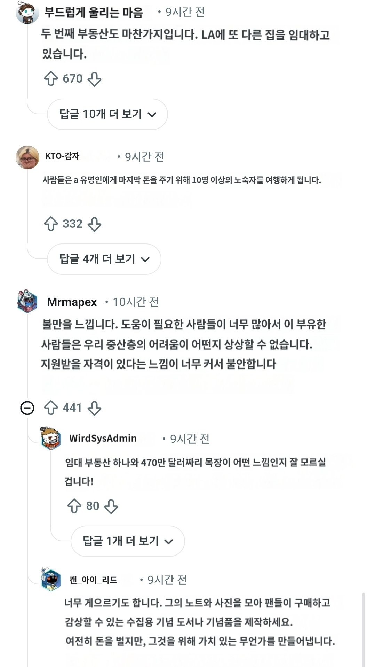Screen dimensions: 375x667
Task: Expand 답글 10개 더 보기 replies
Action: [x=107, y=114]
